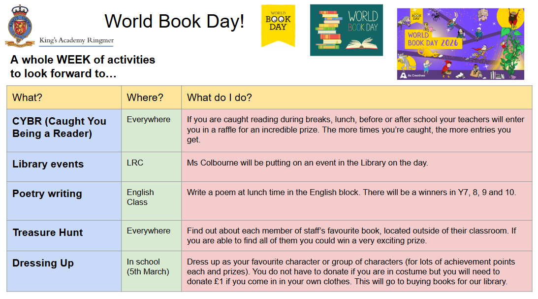Click the "Poetry writing" activity cell
The image size is (538, 299).
(x=47, y=194)
